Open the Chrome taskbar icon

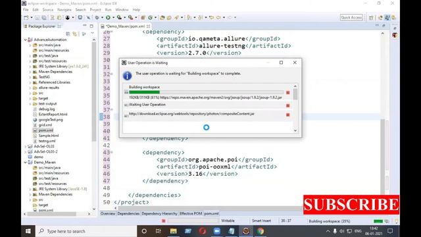click(x=260, y=231)
